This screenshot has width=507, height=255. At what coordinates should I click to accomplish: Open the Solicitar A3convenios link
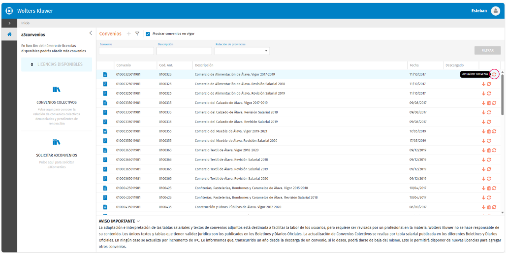coord(57,155)
